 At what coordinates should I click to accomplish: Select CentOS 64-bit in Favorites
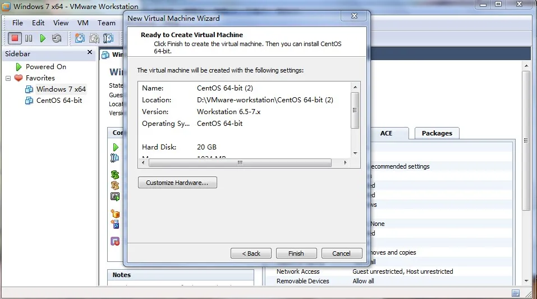[59, 101]
